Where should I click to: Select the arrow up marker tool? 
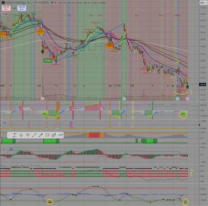pos(21,135)
